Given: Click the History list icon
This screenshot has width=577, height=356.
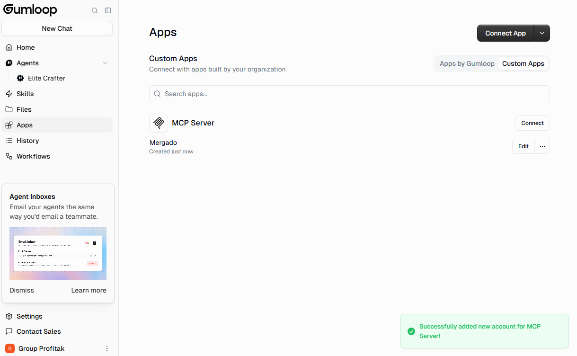Looking at the screenshot, I should point(9,141).
